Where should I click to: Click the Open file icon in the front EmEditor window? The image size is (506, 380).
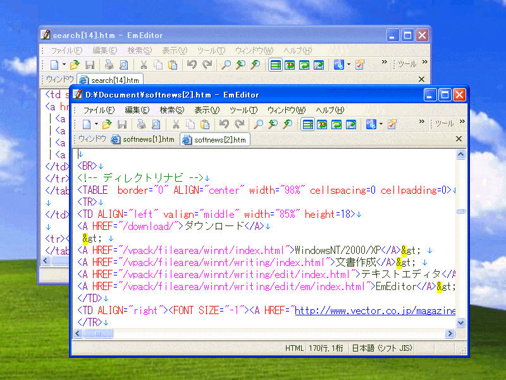point(107,124)
